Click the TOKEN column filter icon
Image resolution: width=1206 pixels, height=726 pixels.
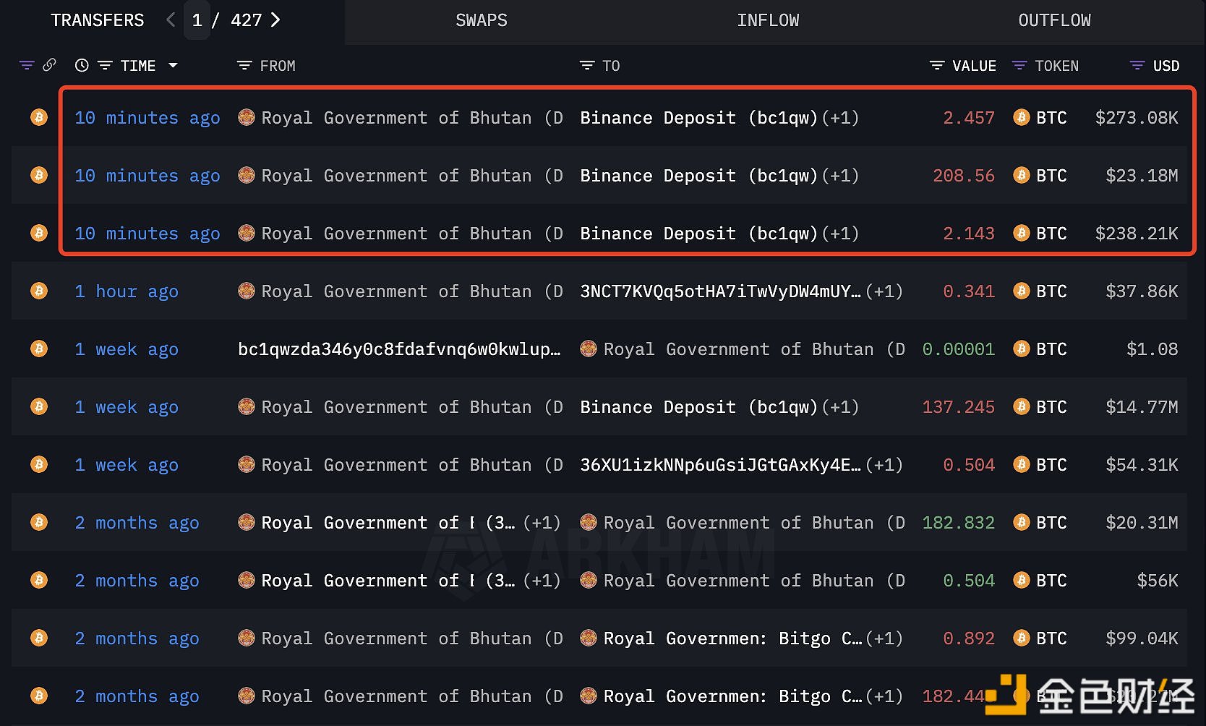[x=1019, y=66]
